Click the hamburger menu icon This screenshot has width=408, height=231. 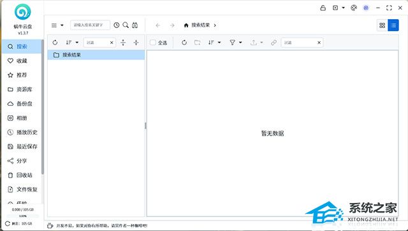tap(54, 25)
